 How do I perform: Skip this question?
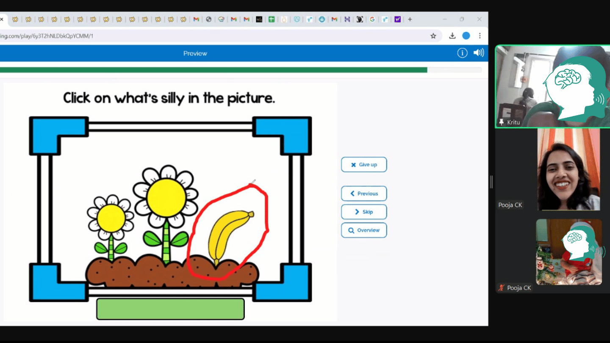pos(364,212)
